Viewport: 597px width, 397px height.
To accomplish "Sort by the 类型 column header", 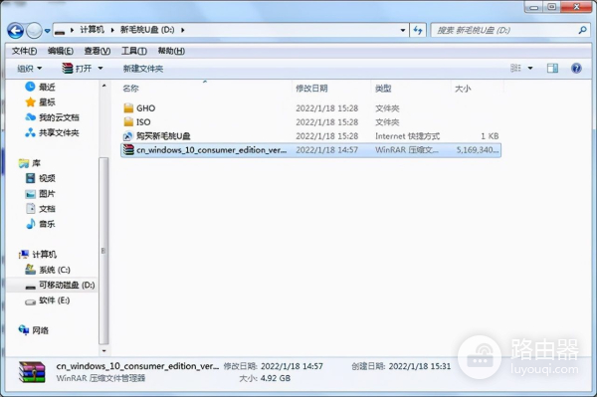I will pos(383,89).
